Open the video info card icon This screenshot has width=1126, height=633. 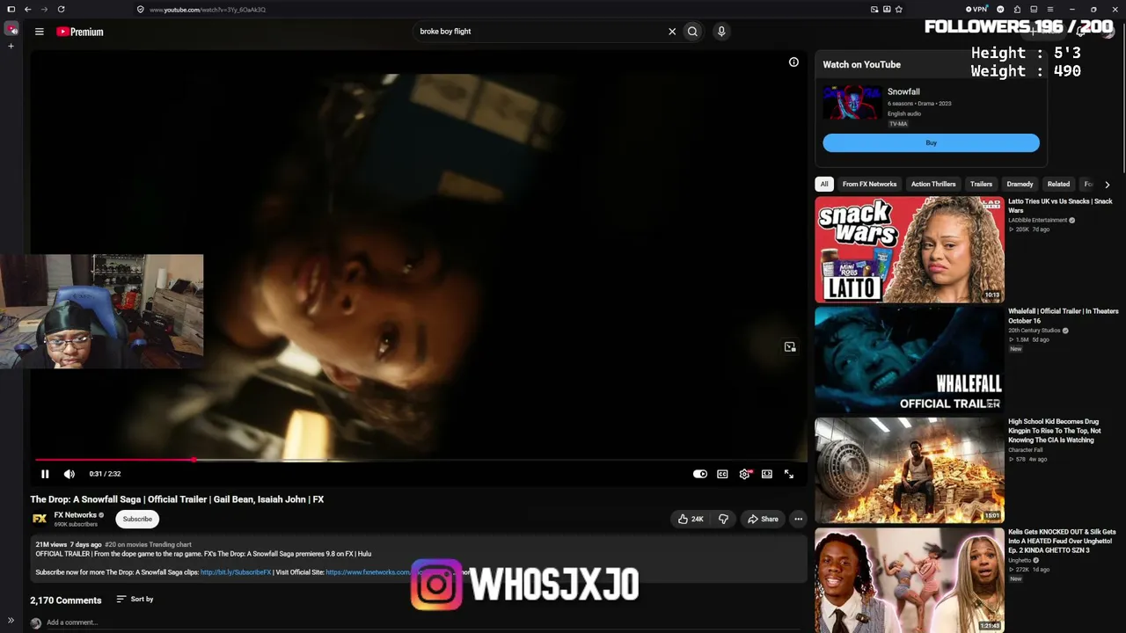[793, 62]
